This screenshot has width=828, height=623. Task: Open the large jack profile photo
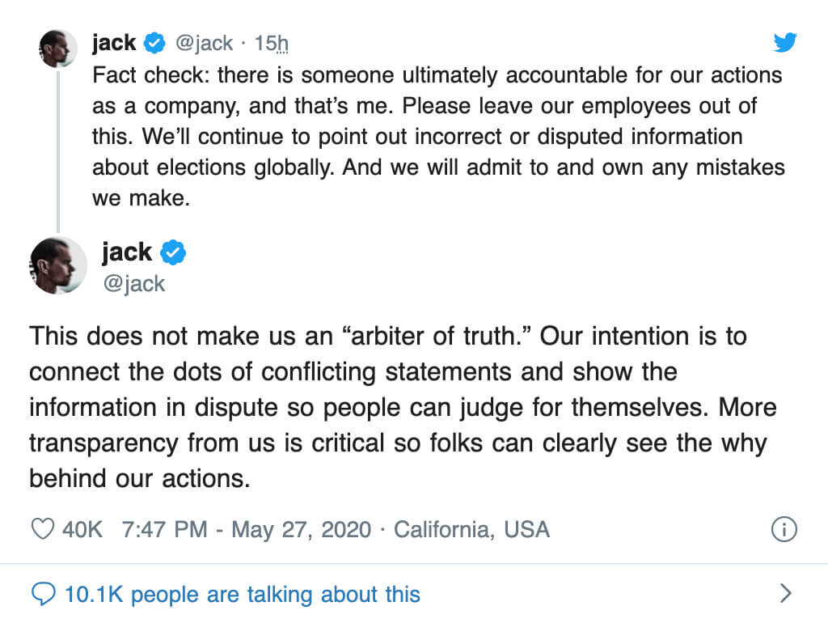pos(58,266)
